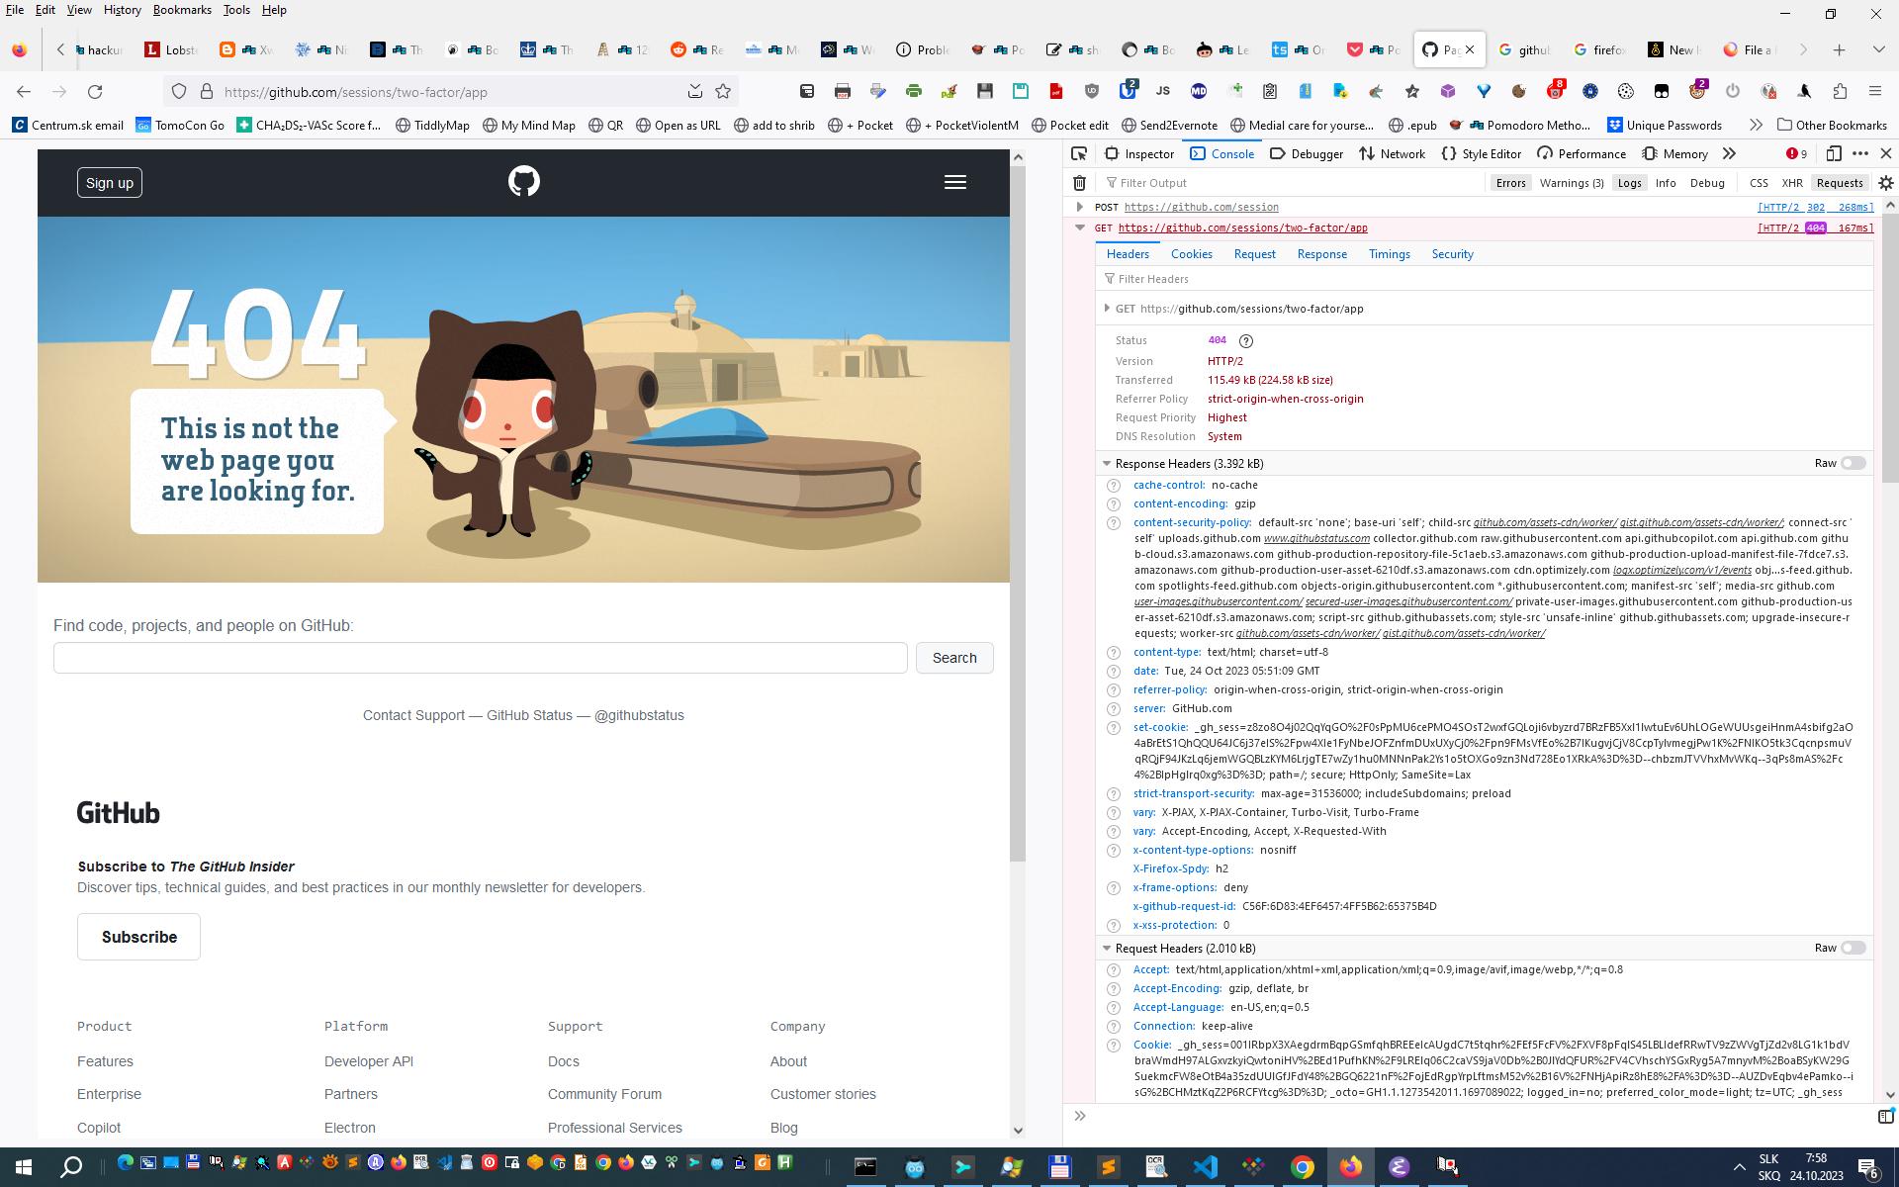Expand GET request URL details row

click(x=1107, y=309)
